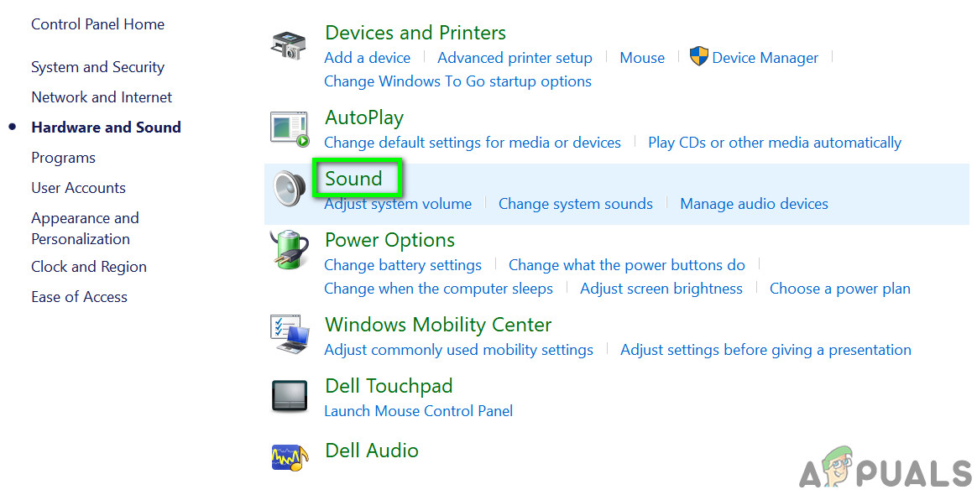
Task: Open the Sound heading link
Action: coord(353,179)
